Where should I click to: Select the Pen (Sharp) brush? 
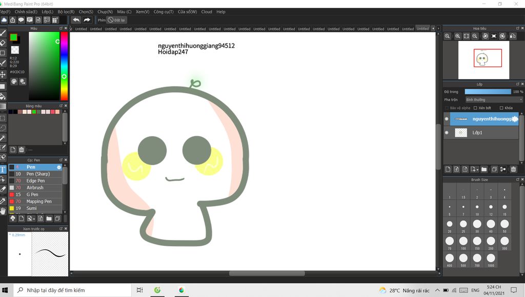coord(35,174)
